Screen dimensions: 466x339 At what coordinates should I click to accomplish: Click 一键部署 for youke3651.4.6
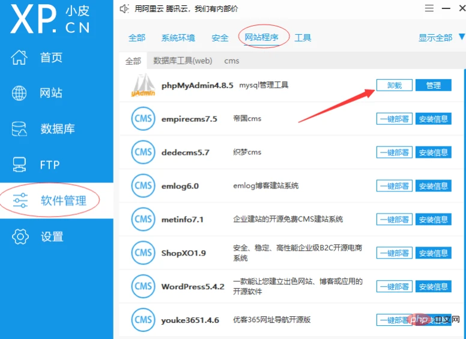coord(394,320)
